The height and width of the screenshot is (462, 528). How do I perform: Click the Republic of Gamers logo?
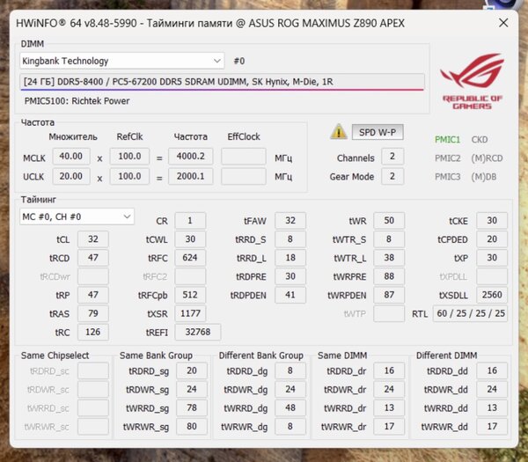tap(472, 82)
